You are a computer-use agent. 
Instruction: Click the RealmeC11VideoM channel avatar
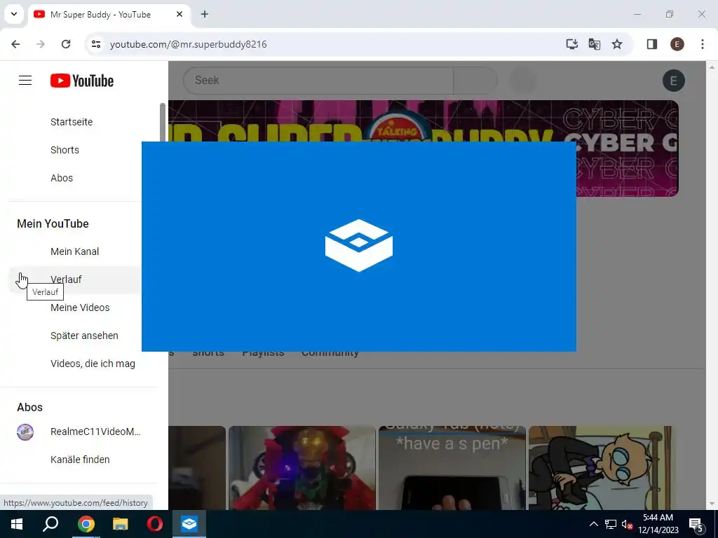(x=25, y=432)
